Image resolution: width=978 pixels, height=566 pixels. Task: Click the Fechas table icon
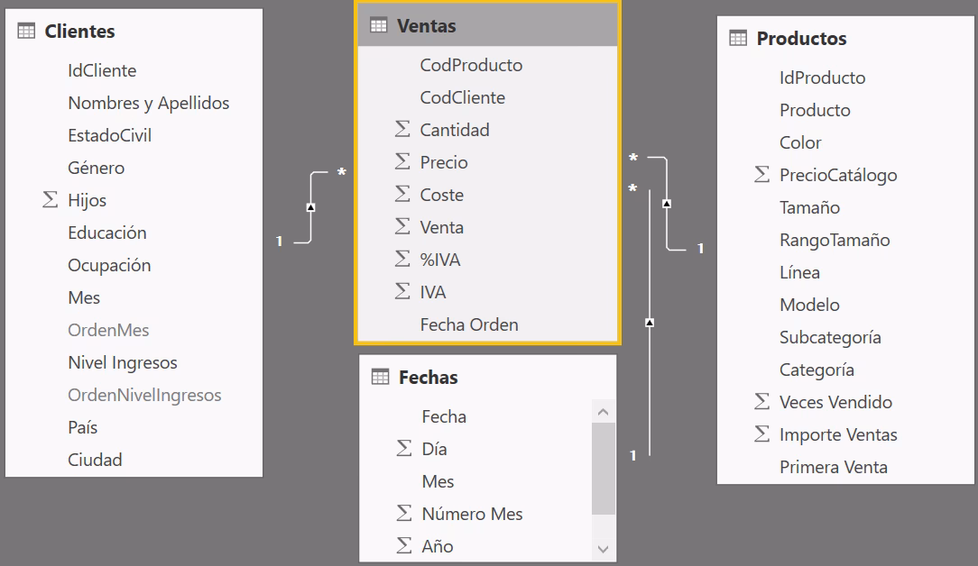(380, 377)
